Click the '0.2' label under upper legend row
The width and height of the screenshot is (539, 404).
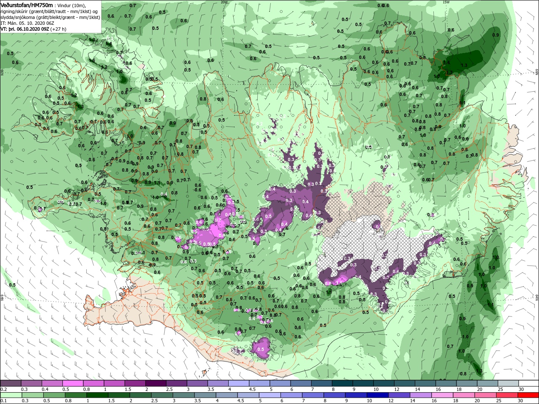3,389
